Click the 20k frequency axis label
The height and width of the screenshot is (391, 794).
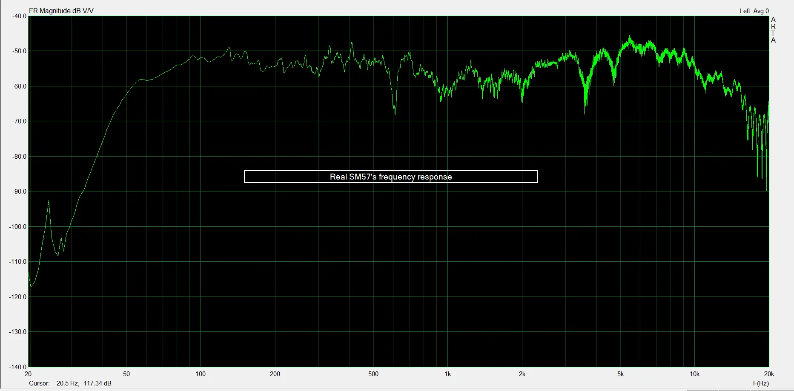click(769, 374)
